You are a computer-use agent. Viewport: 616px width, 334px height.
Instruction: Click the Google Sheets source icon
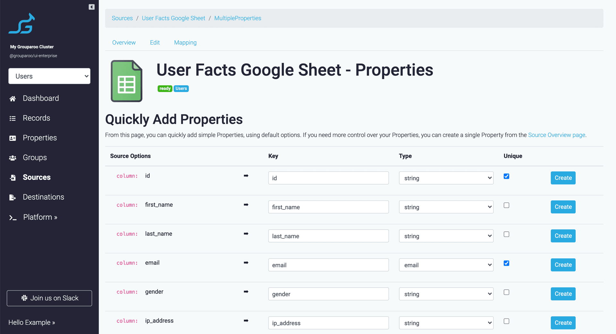[126, 81]
